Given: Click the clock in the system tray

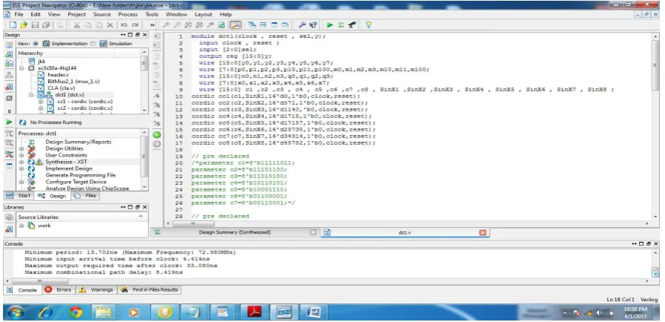Looking at the screenshot, I should click(636, 313).
